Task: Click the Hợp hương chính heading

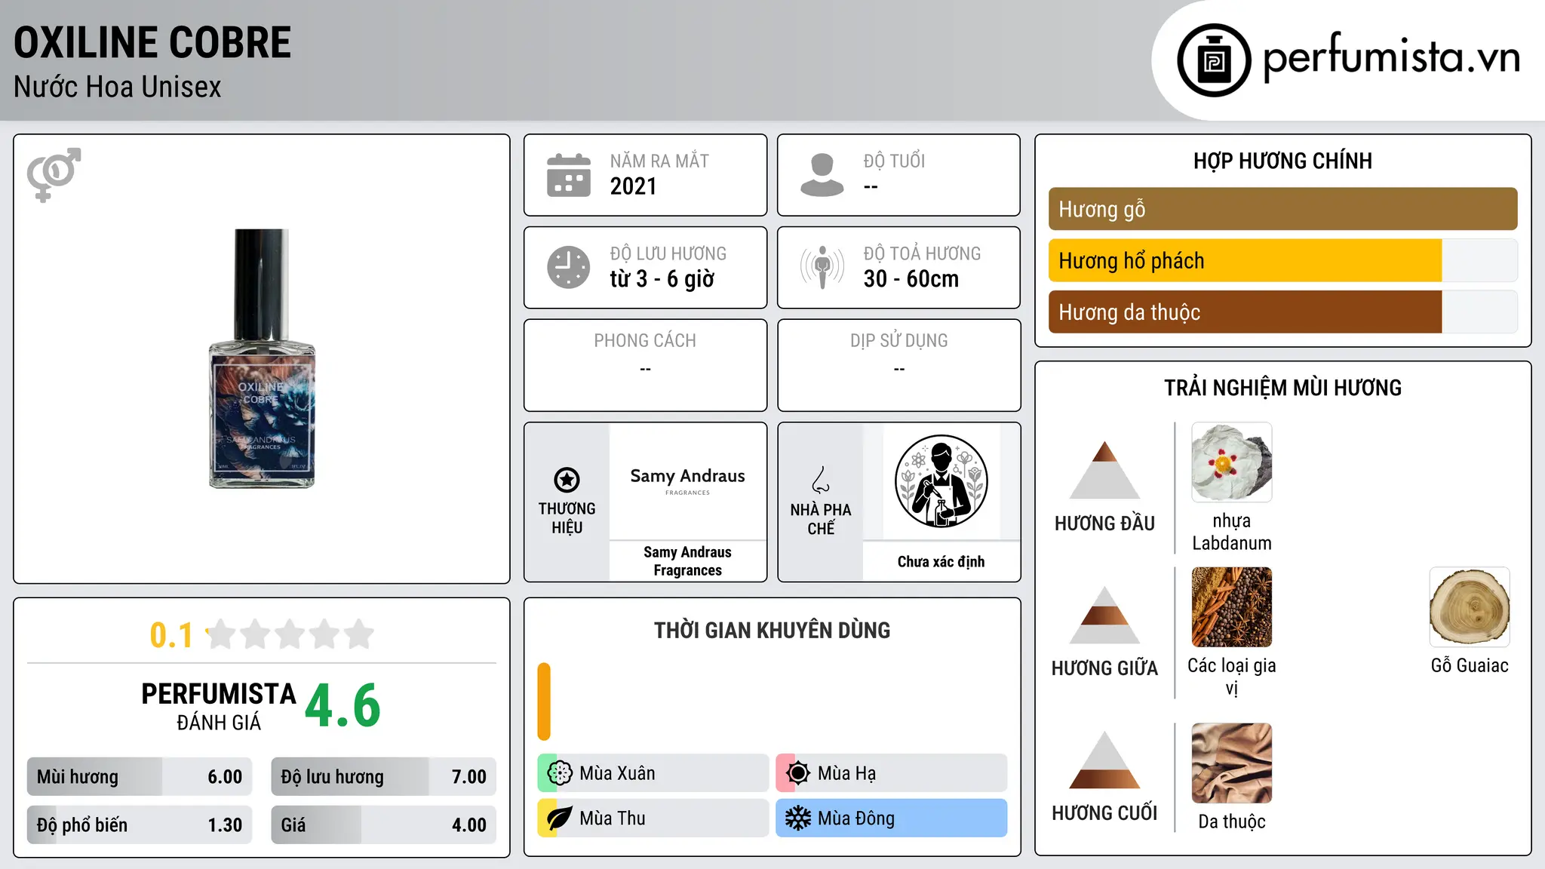Action: (1282, 161)
